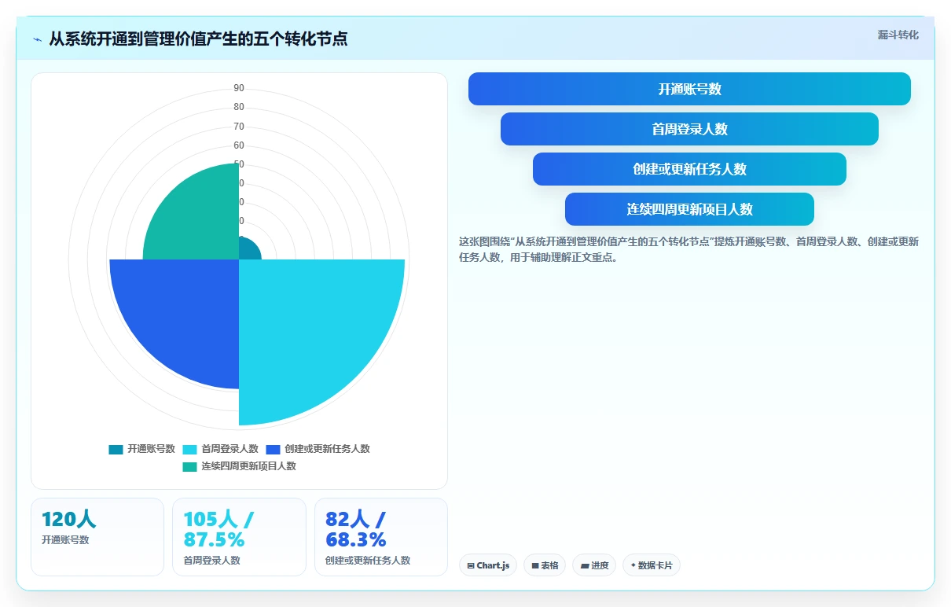This screenshot has width=951, height=607.
Task: Toggle 创建或更新任务人数 legend color swatch
Action: pos(273,450)
